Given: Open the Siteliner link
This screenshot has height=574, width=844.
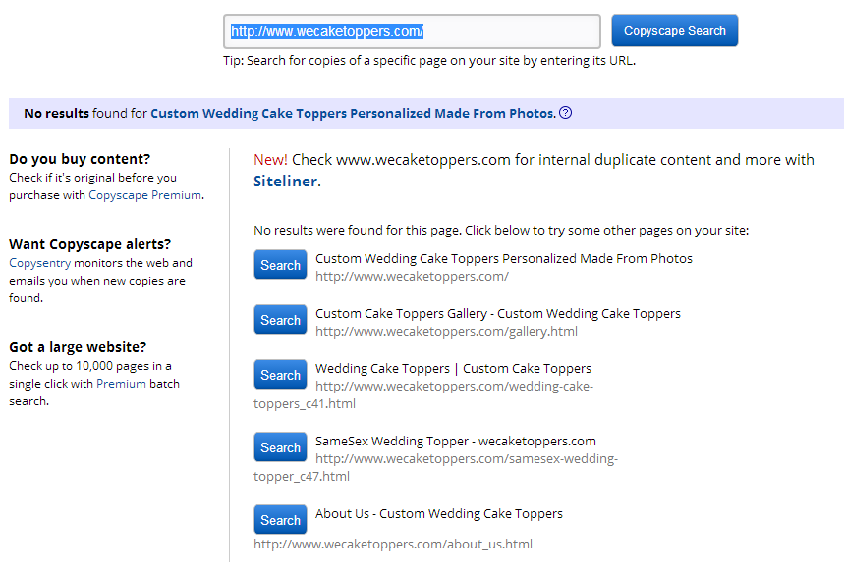Looking at the screenshot, I should pyautogui.click(x=285, y=182).
